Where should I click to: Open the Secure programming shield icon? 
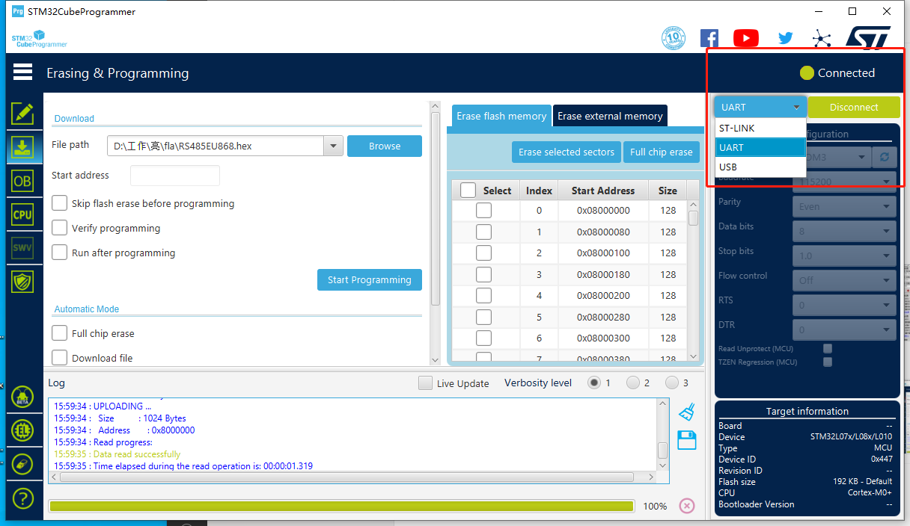(x=22, y=281)
